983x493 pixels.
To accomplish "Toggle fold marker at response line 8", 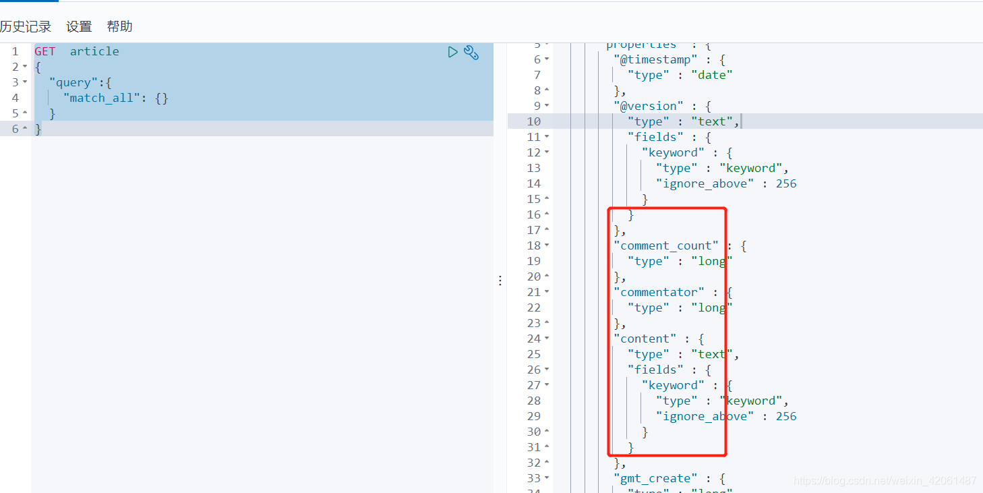I will (547, 90).
